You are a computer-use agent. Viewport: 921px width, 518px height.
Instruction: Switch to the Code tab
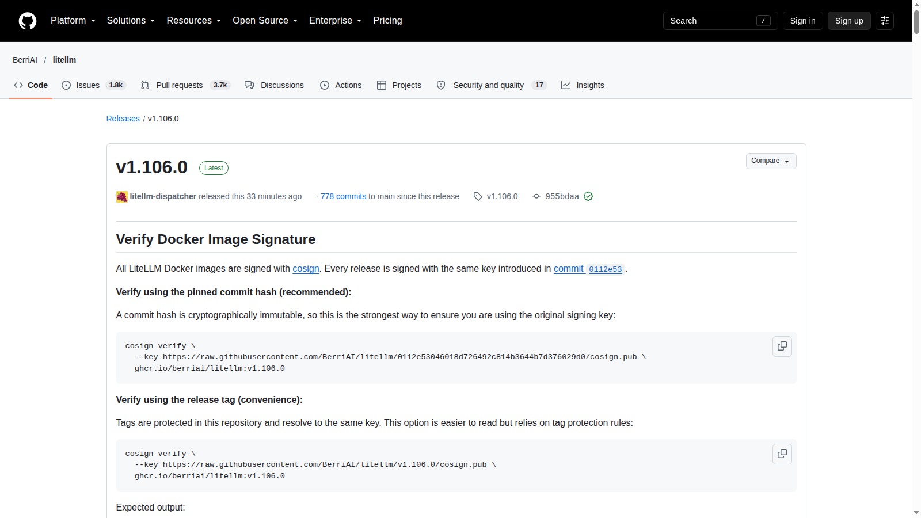[x=31, y=85]
